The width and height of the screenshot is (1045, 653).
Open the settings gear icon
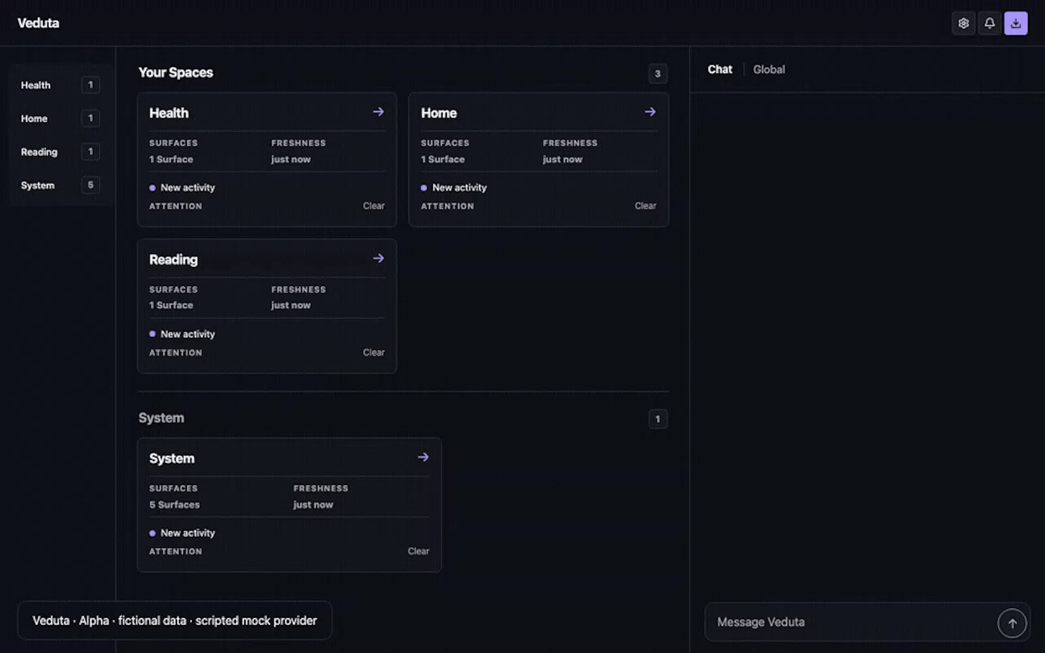point(963,24)
